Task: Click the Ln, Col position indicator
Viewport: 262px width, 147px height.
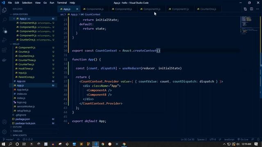Action: tap(187, 139)
